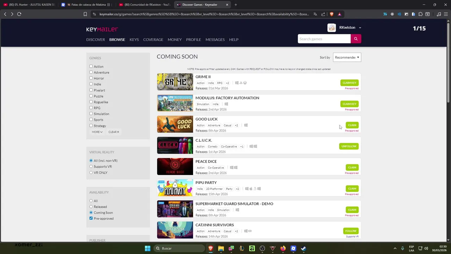Open League of Legends taskbar icon
Screen dimensions: 451x254
(x=242, y=248)
